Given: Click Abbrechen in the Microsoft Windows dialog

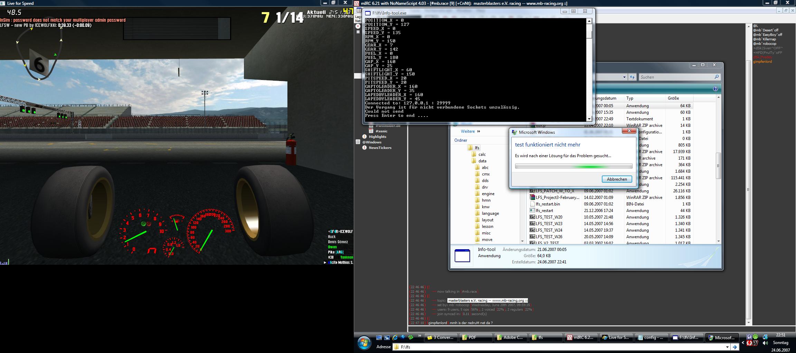Looking at the screenshot, I should 617,179.
